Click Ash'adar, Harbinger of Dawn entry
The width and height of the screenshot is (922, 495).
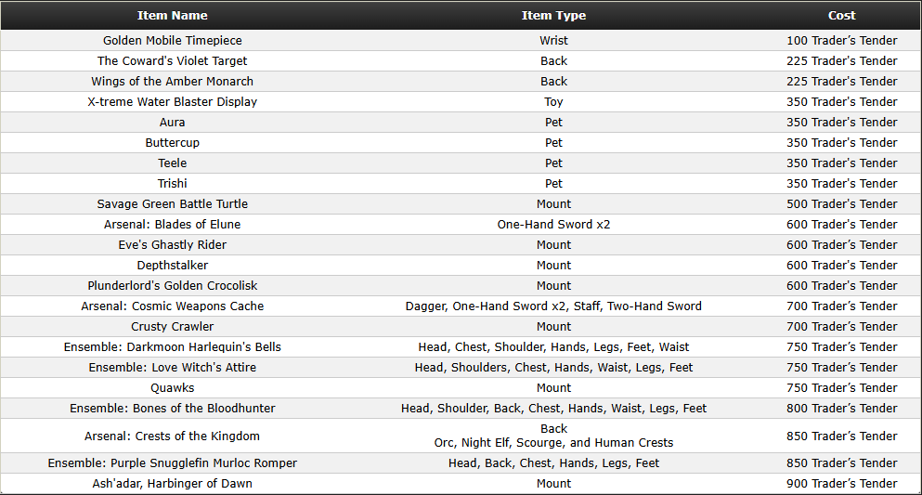(173, 484)
